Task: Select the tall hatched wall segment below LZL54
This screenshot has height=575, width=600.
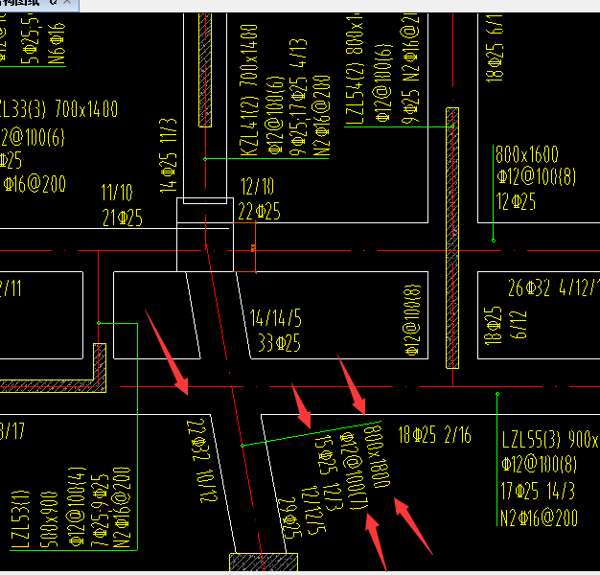Action: [452, 238]
